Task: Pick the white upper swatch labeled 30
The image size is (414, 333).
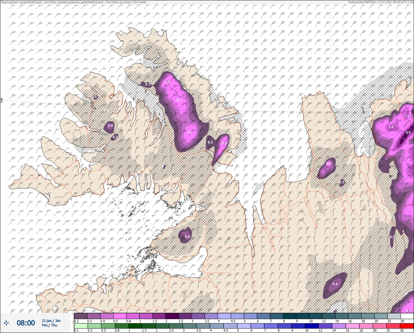Action: tap(407, 316)
